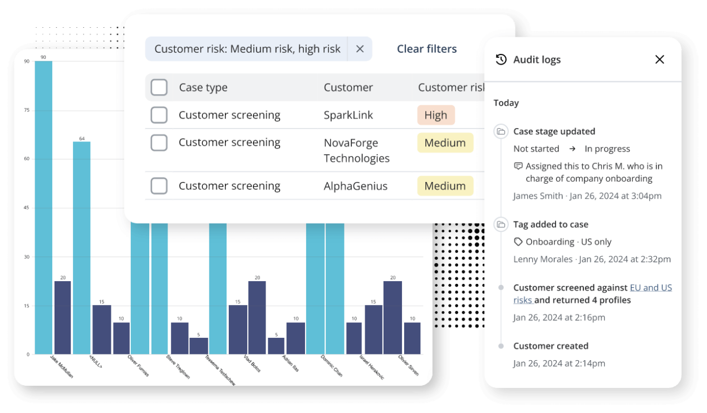Click the Customer risk column header
707x413 pixels.
451,87
